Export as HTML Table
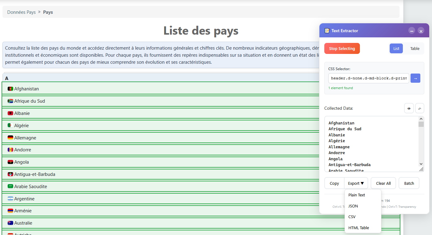Image resolution: width=432 pixels, height=235 pixels. coord(363,228)
